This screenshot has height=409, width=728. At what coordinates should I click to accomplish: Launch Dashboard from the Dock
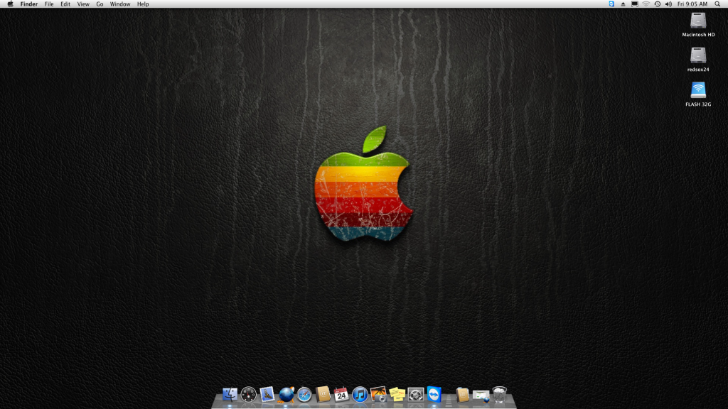click(248, 395)
